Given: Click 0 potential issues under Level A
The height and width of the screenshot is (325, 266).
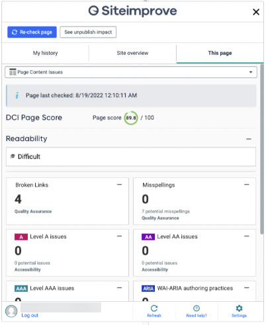Looking at the screenshot, I should 32,263.
